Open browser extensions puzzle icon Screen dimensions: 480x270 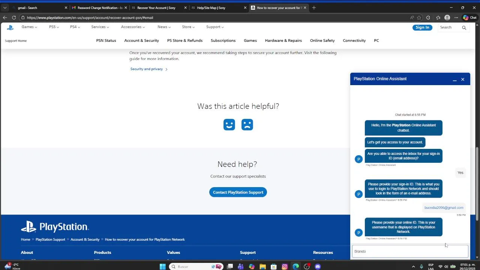pos(428,18)
